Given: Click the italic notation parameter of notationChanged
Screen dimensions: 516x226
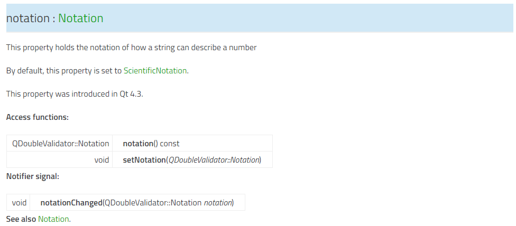Looking at the screenshot, I should [217, 203].
